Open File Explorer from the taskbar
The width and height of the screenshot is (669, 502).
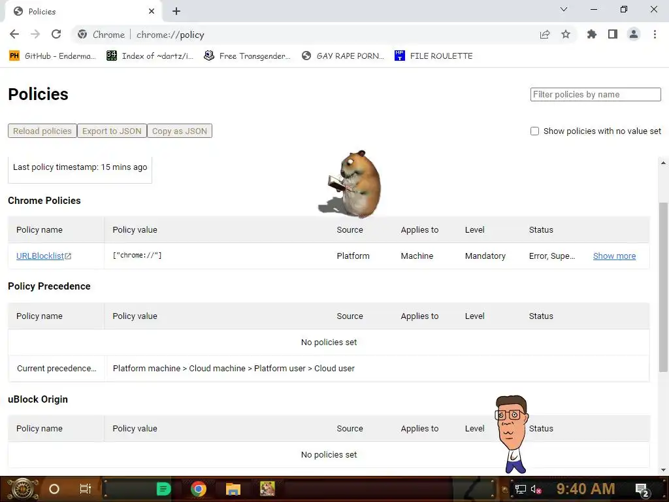pyautogui.click(x=233, y=489)
